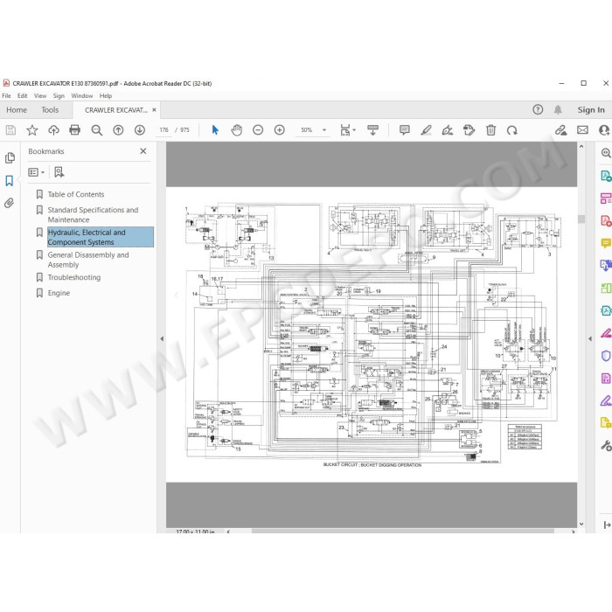Open the find text magnifier

coord(96,130)
